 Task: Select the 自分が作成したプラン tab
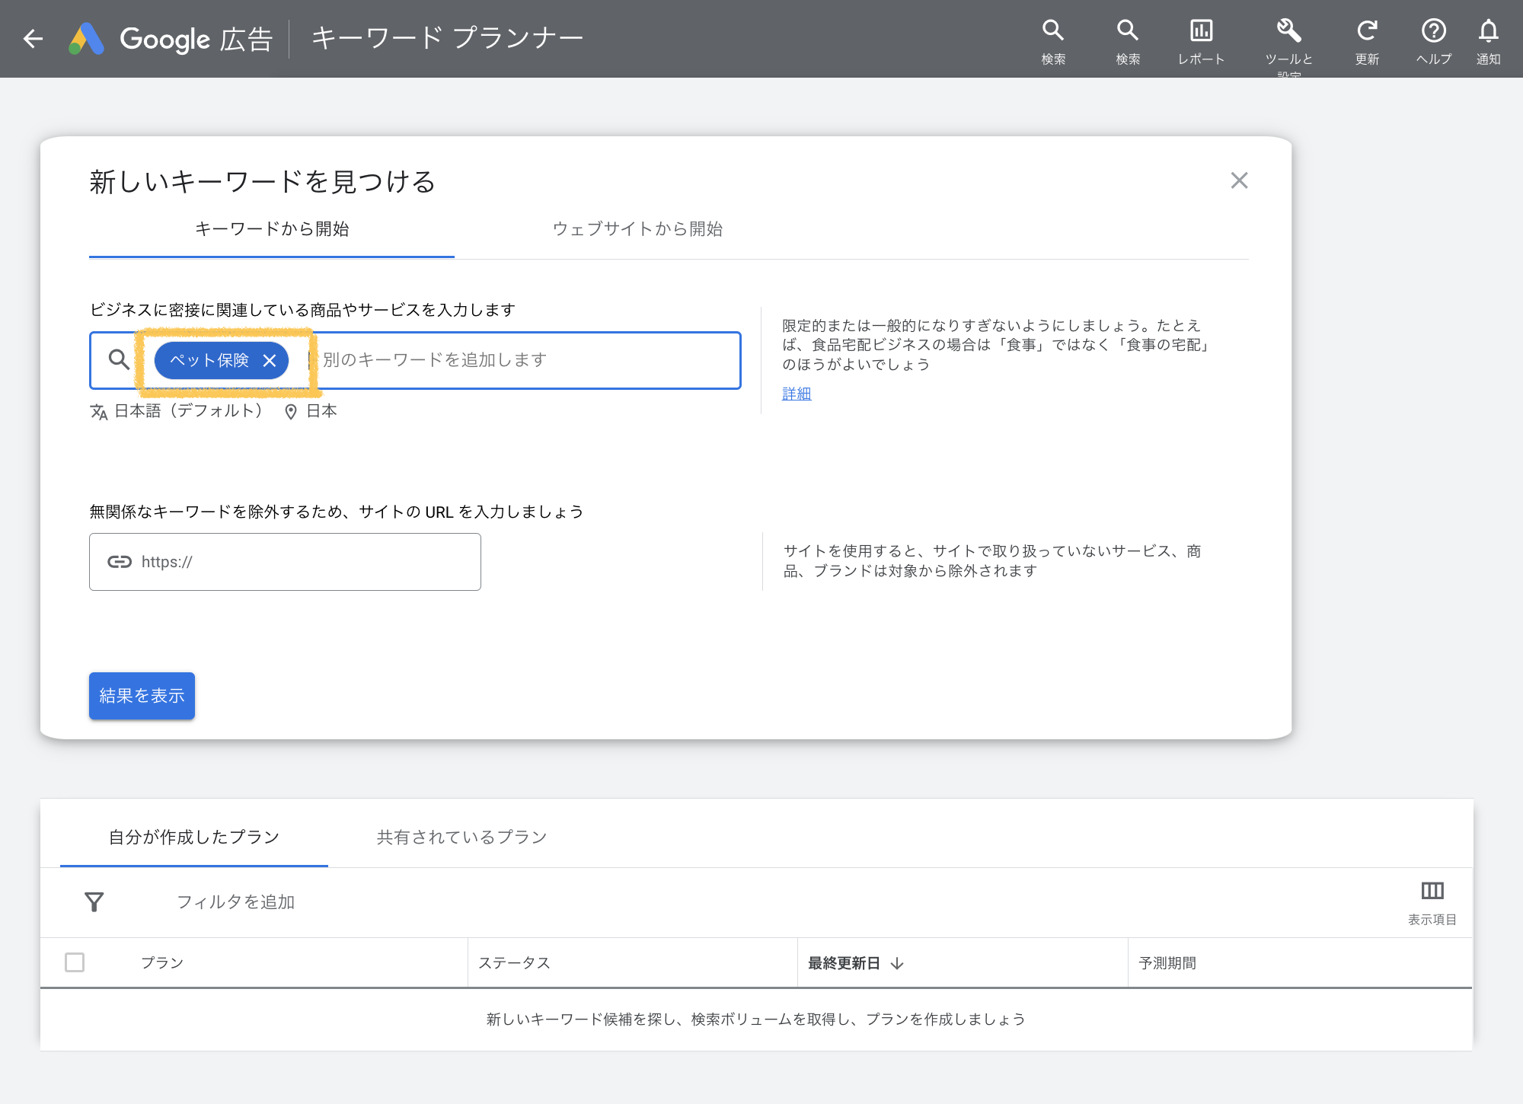coord(194,837)
